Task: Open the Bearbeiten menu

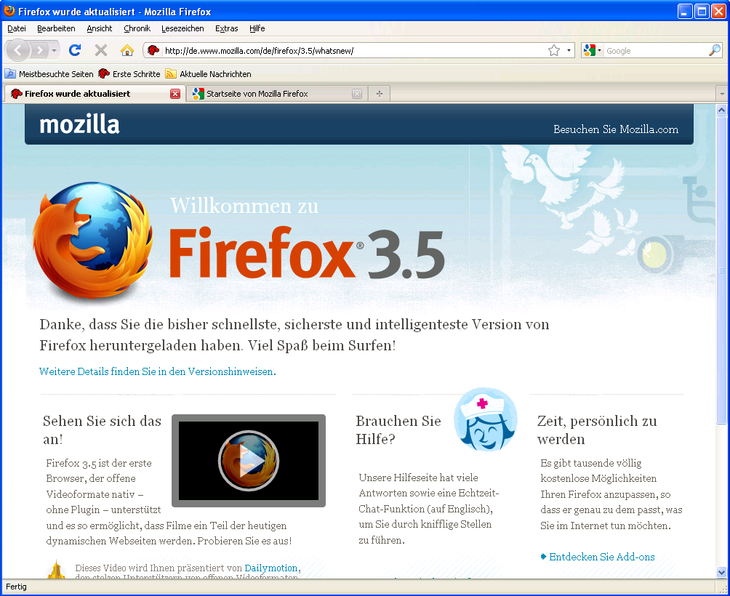Action: click(56, 28)
